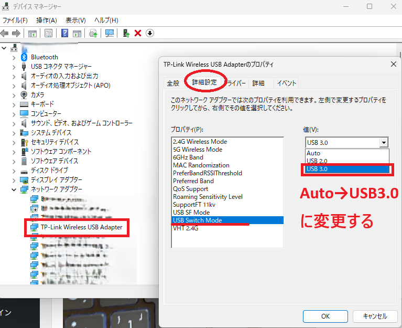The width and height of the screenshot is (402, 328).
Task: Select SupportFT 11kv property
Action: (x=227, y=205)
